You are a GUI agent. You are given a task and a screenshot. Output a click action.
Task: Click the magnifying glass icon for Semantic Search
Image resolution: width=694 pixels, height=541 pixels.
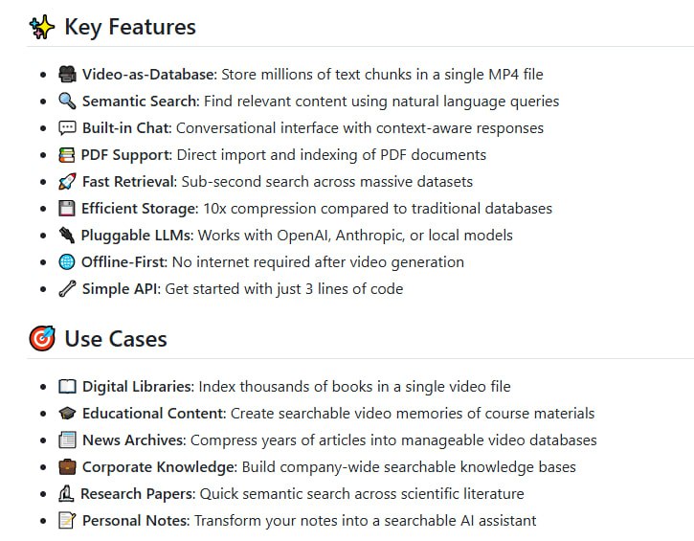click(x=67, y=101)
